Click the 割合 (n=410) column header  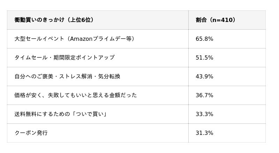tap(216, 20)
